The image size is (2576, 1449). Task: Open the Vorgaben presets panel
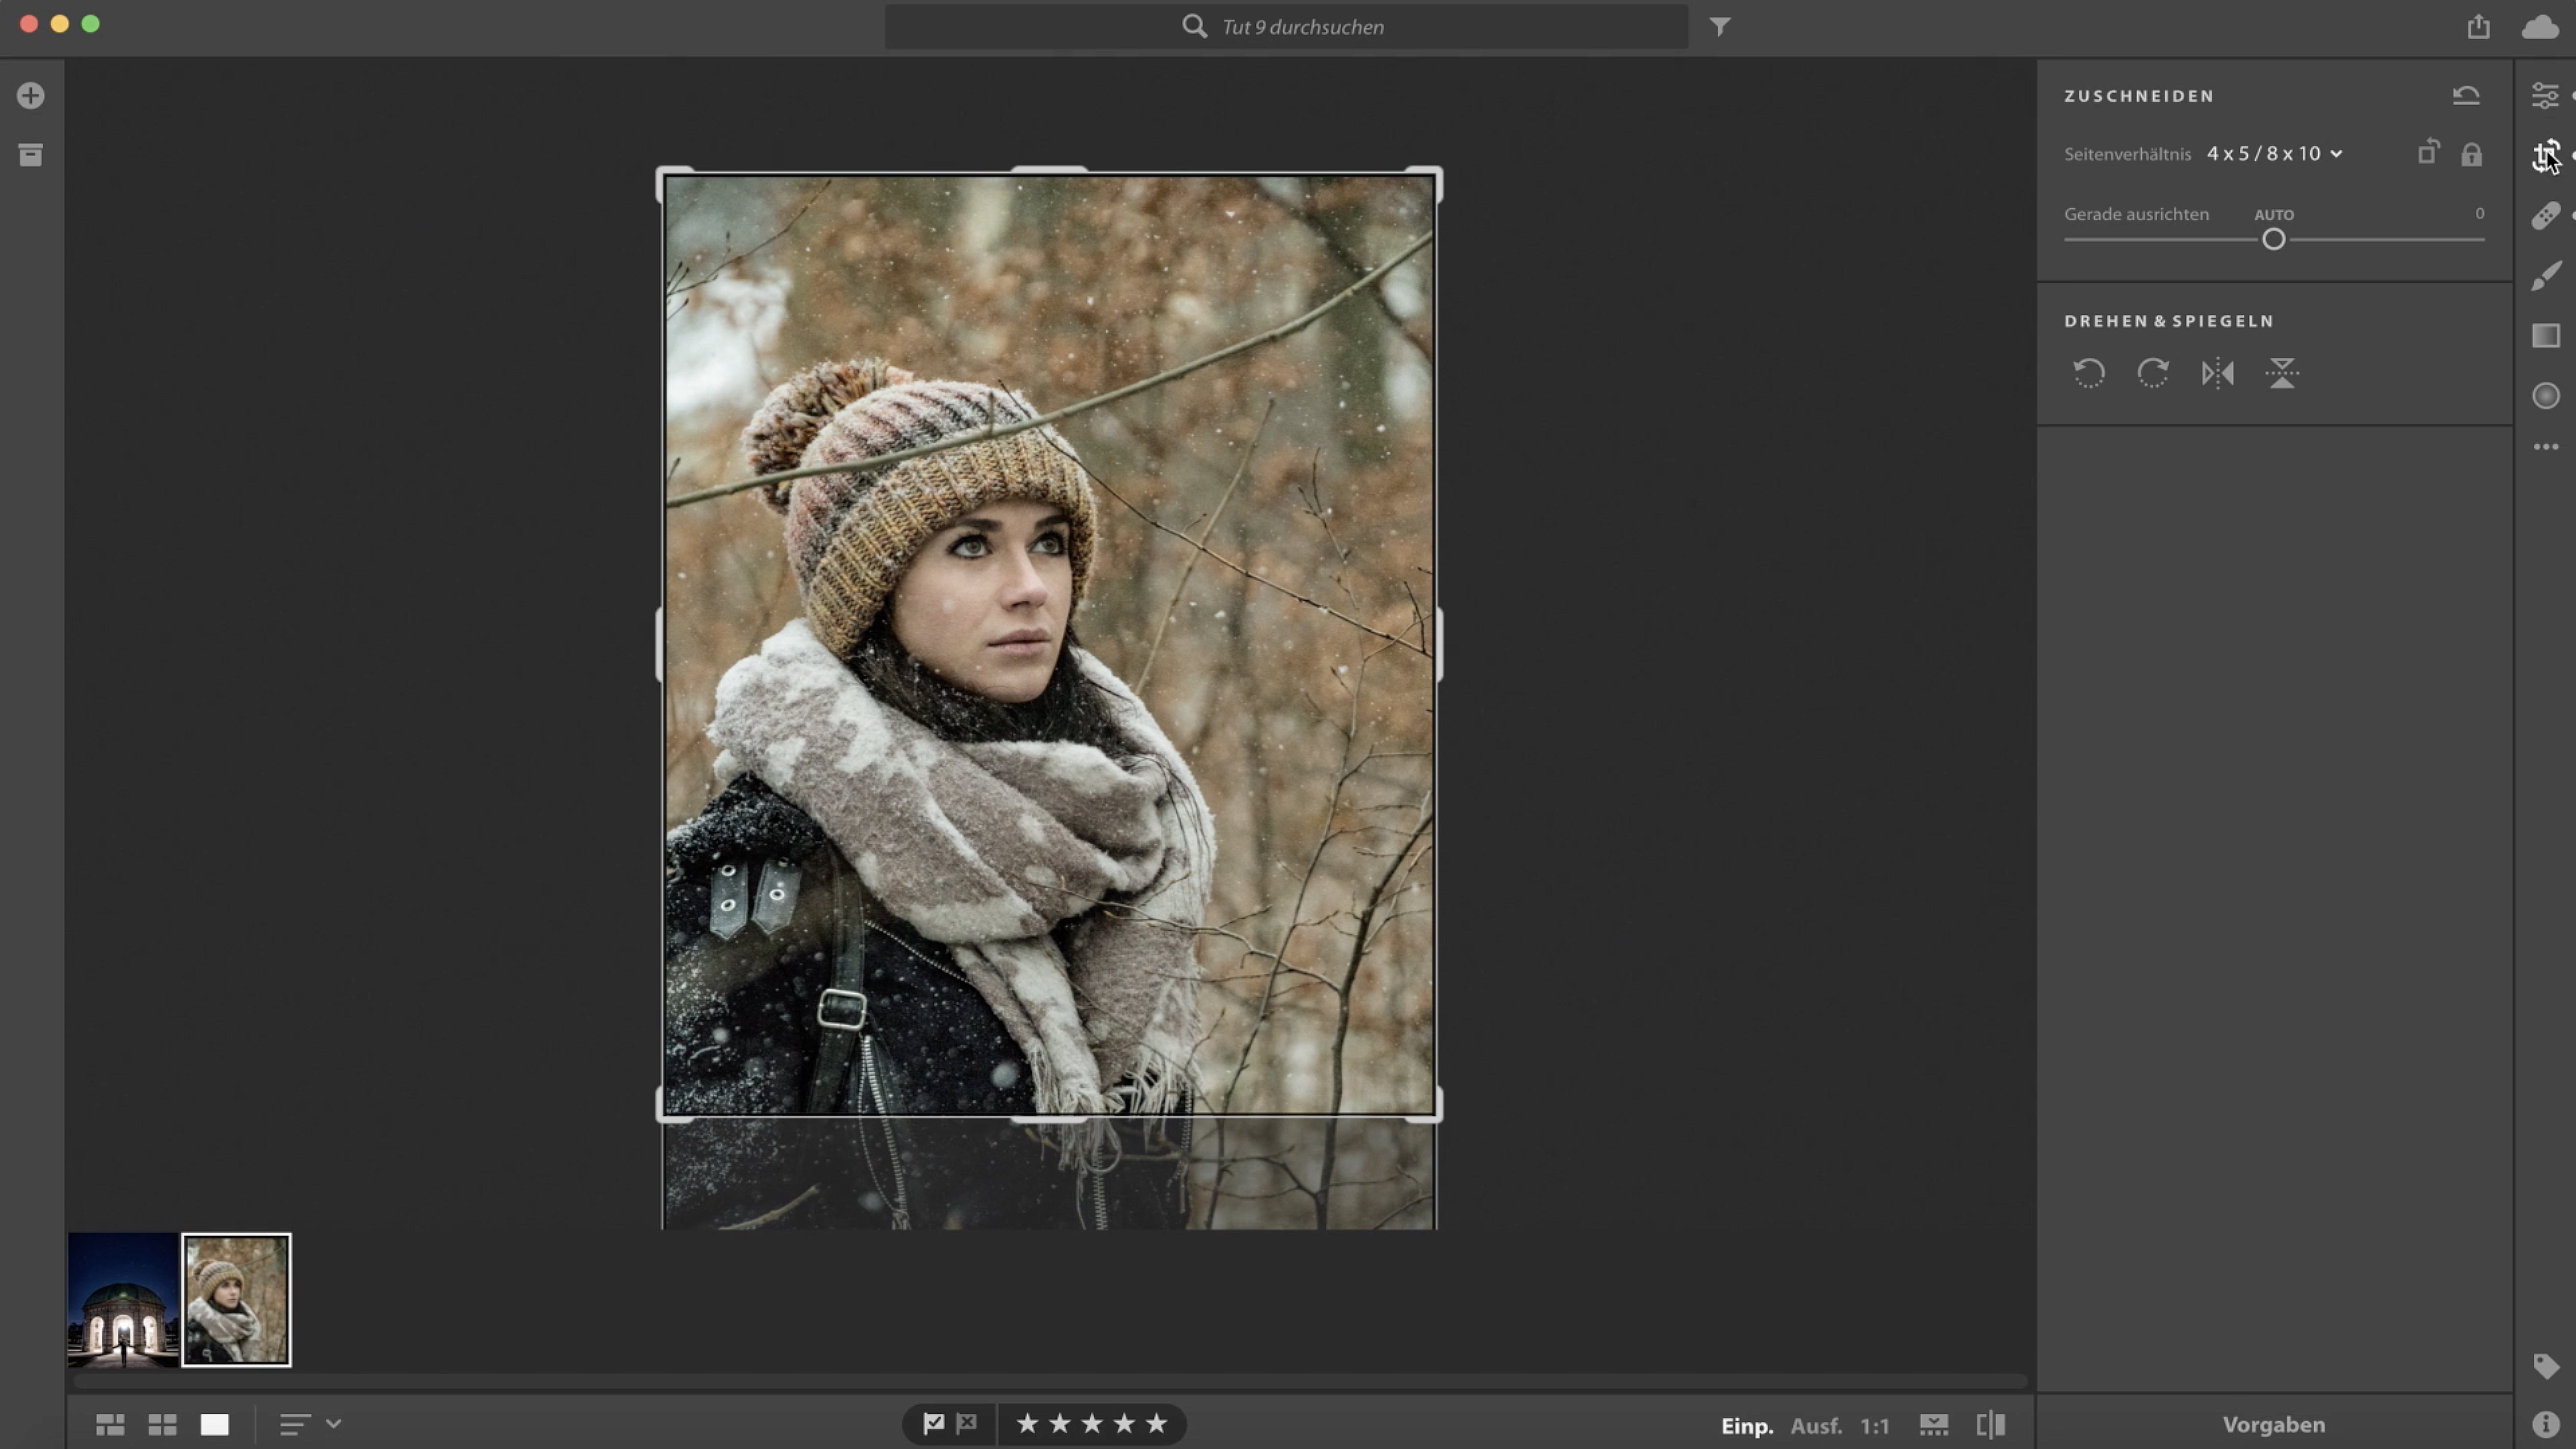(2273, 1424)
